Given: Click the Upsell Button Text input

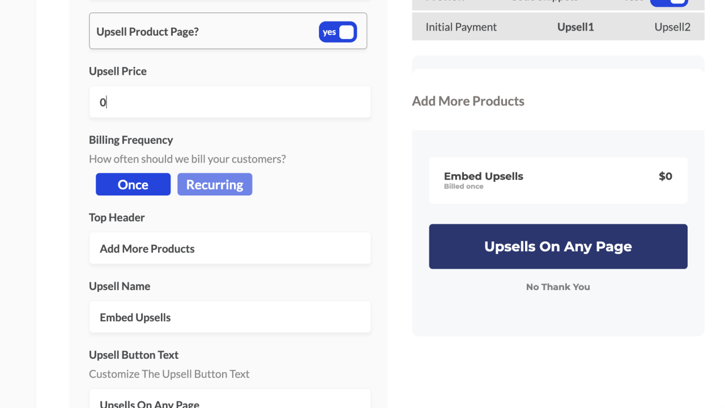Looking at the screenshot, I should coord(230,401).
